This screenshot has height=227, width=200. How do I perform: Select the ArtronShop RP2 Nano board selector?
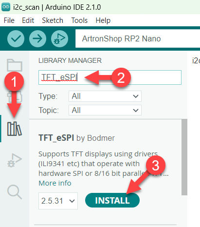click(138, 38)
